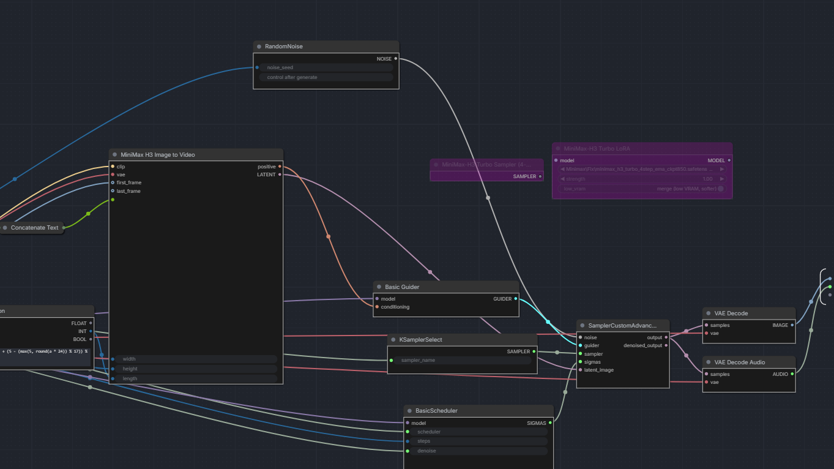Viewport: 834px width, 469px height.
Task: Collapse the Basic Guider node via its dot
Action: (379, 287)
